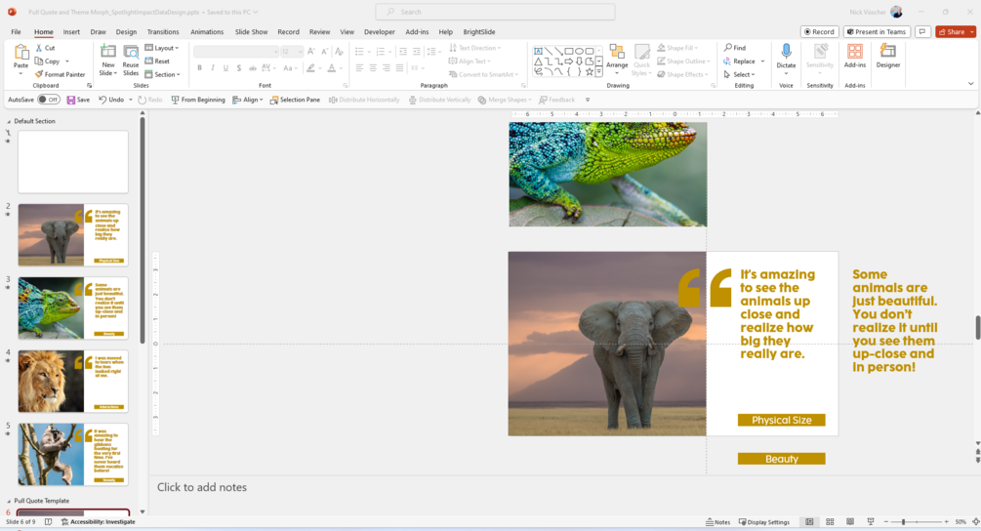Click the zoom slider handle
Viewport: 981px width, 531px height.
(903, 521)
